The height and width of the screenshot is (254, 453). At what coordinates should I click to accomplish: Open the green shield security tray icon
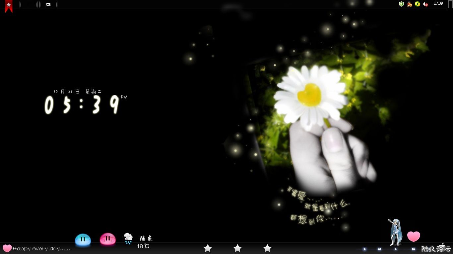click(x=401, y=4)
